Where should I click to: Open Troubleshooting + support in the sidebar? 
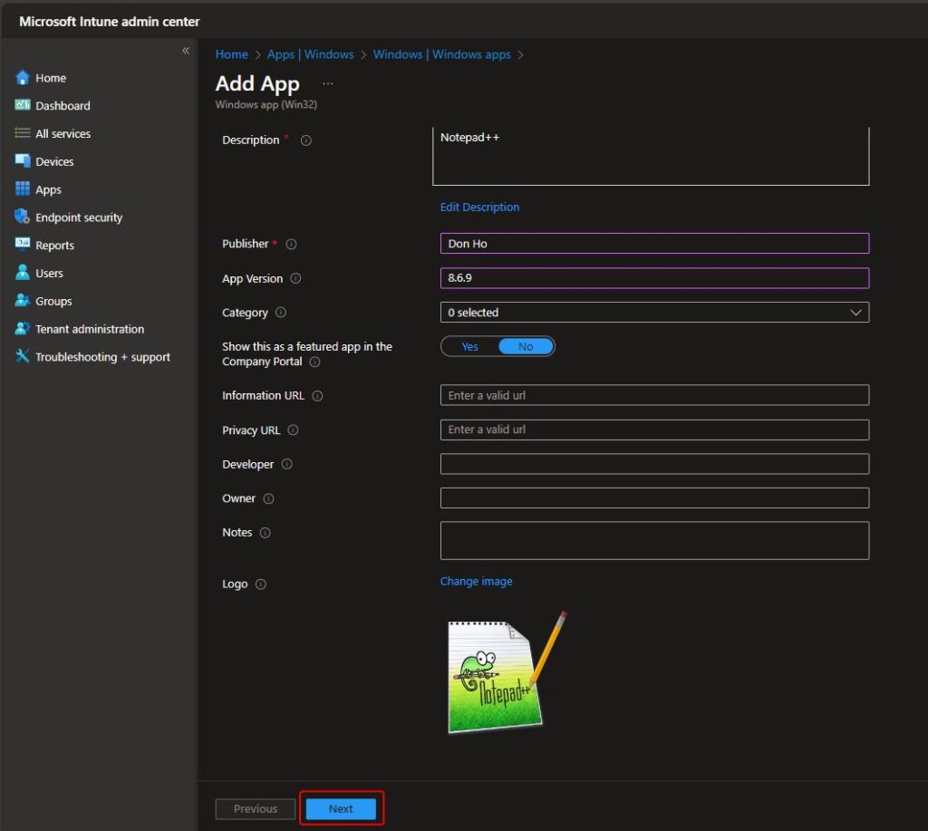pyautogui.click(x=103, y=357)
